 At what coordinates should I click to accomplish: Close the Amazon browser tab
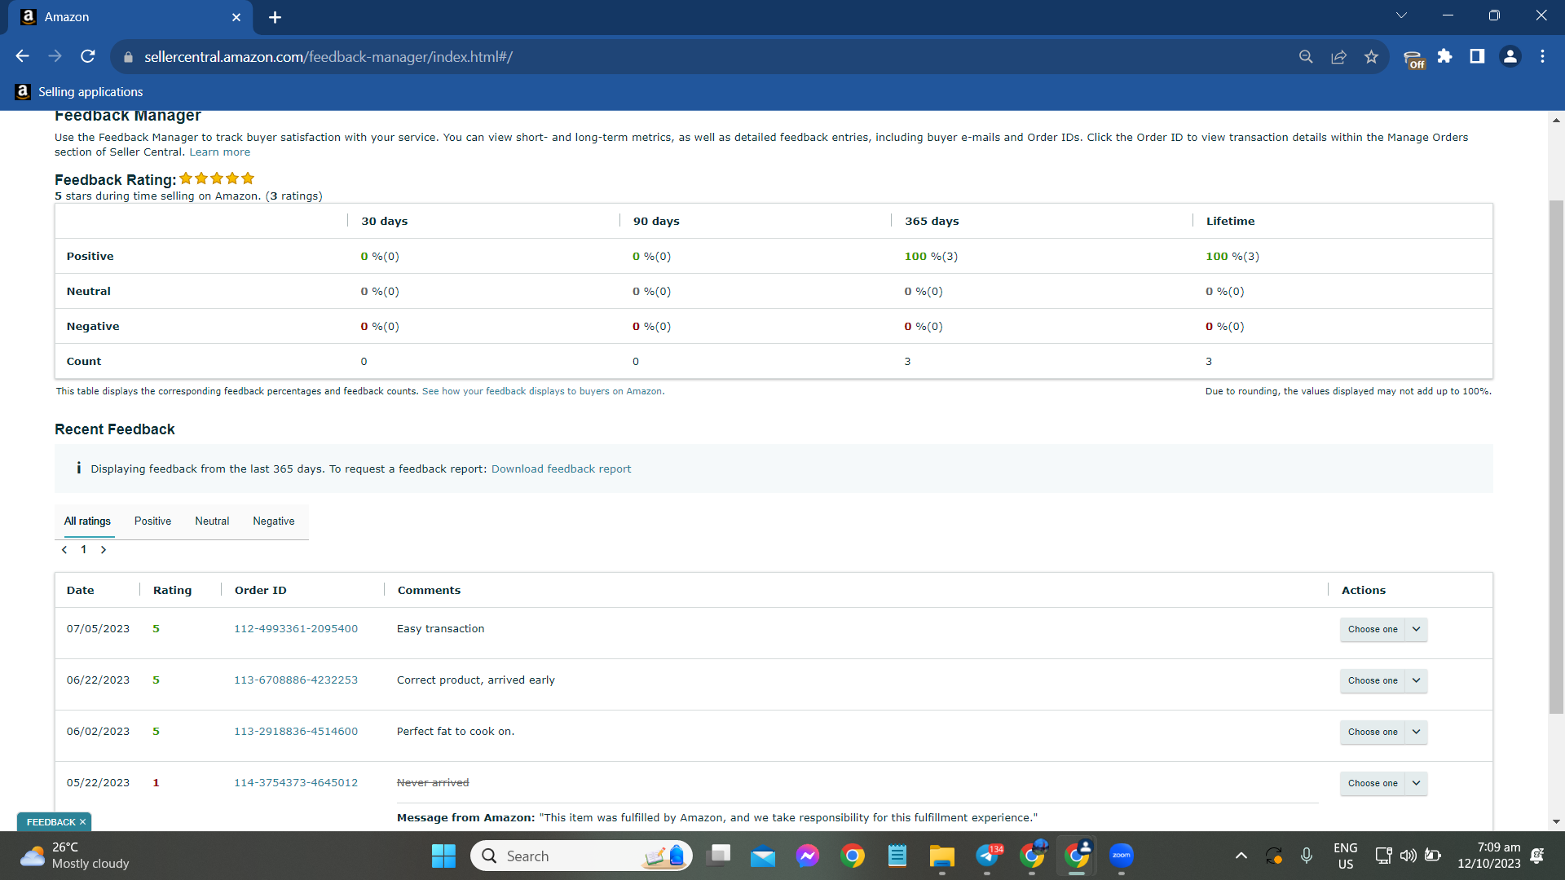[236, 17]
